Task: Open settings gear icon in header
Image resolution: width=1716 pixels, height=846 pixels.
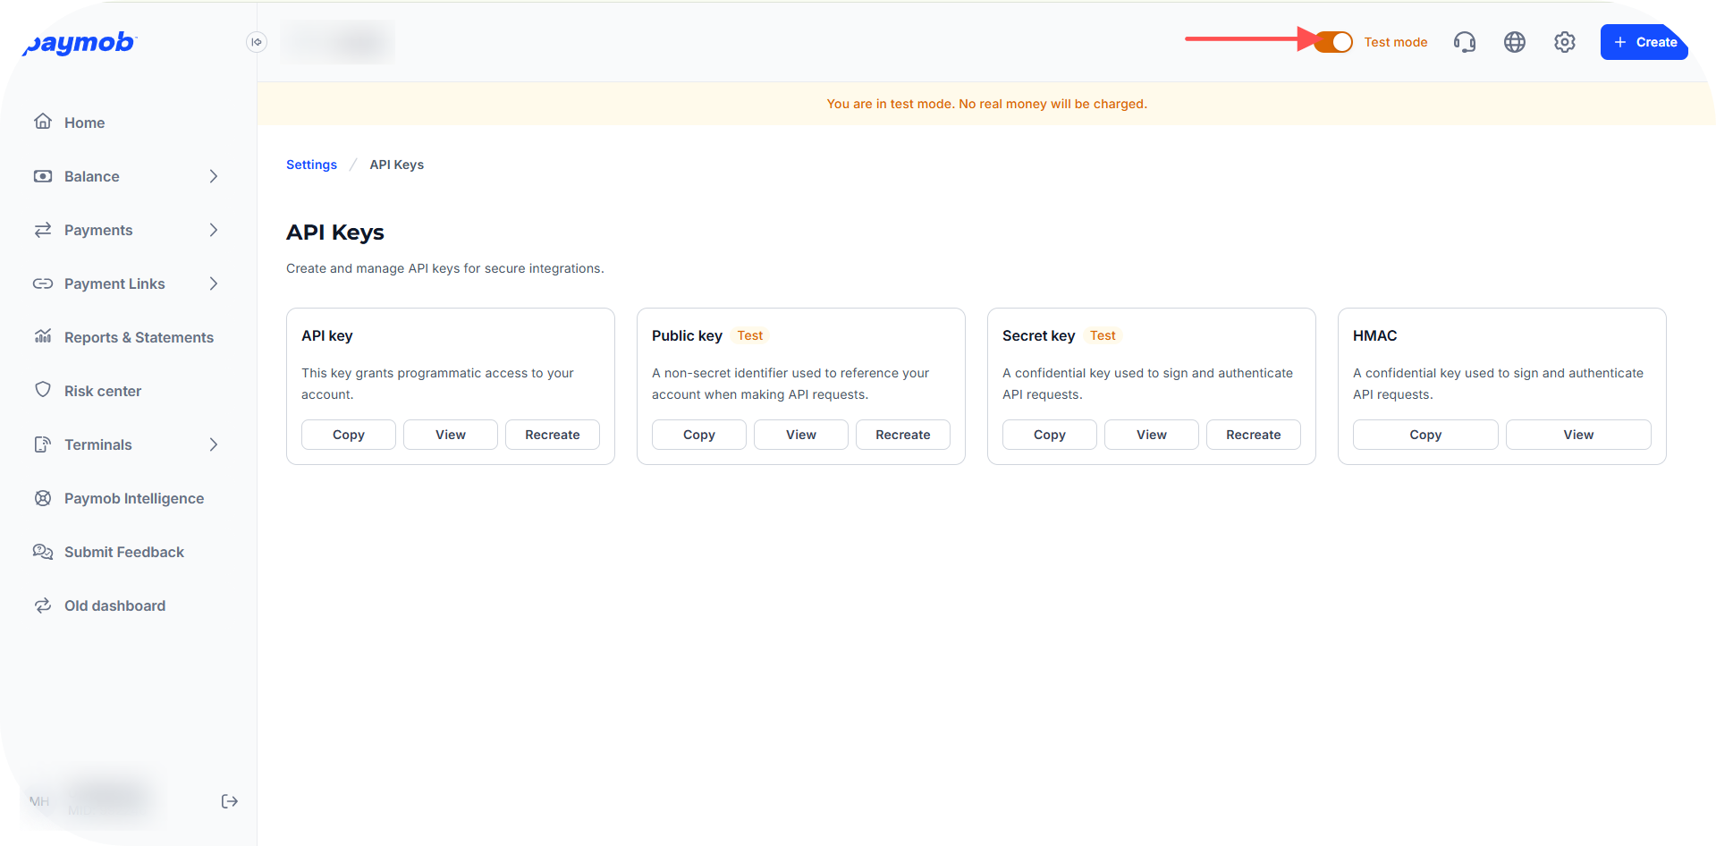Action: pyautogui.click(x=1565, y=42)
